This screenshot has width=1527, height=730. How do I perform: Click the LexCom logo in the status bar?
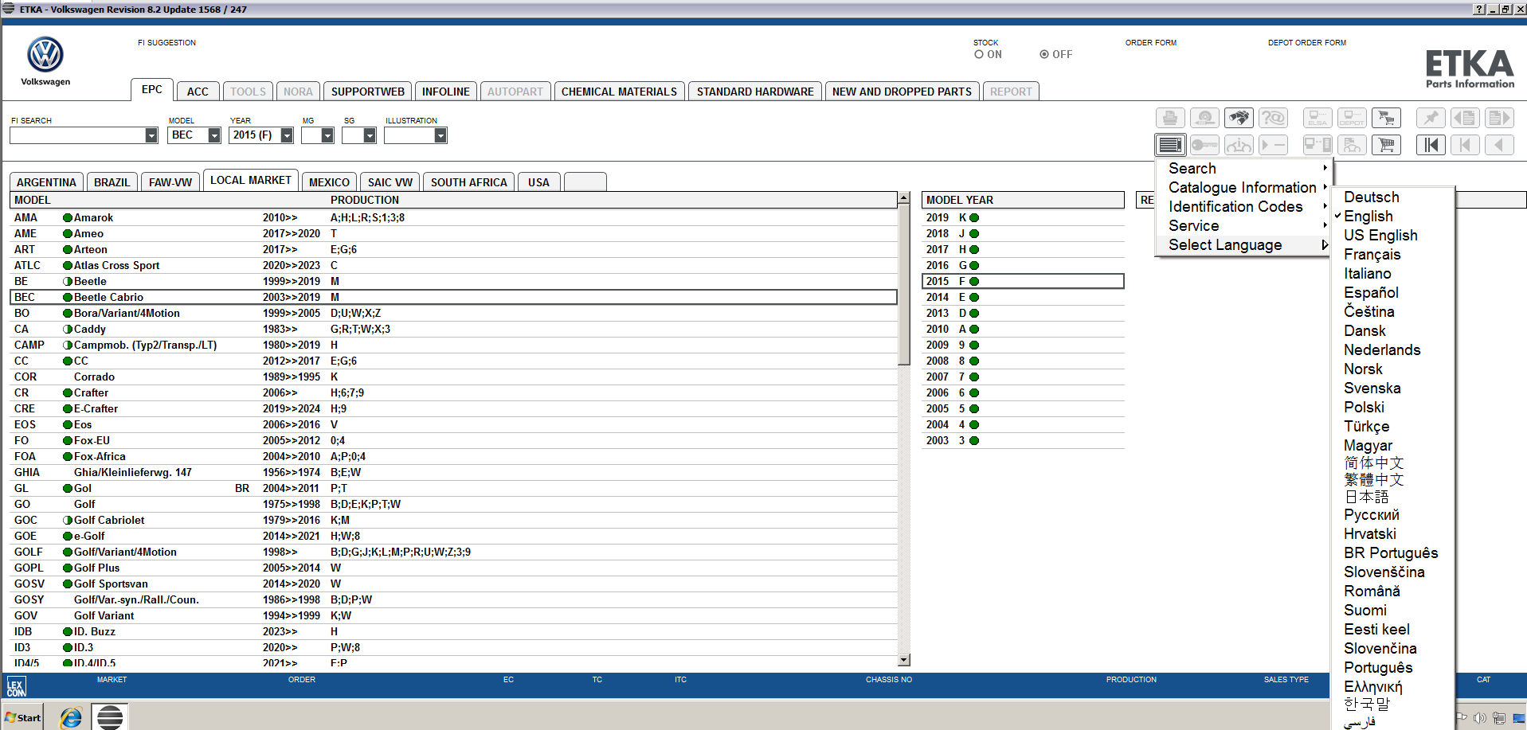(x=16, y=686)
